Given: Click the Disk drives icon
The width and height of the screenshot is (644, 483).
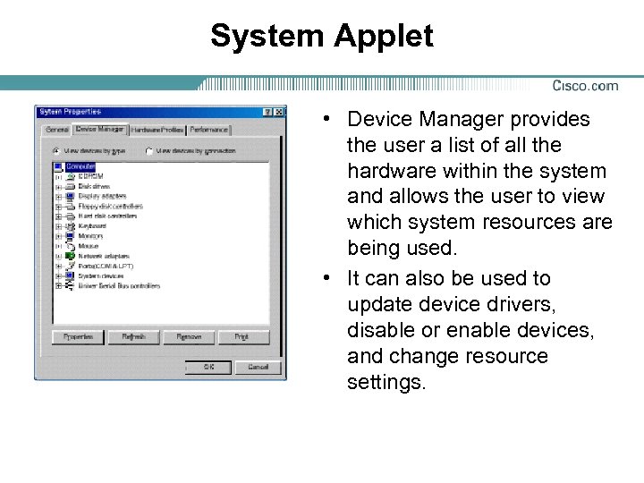Looking at the screenshot, I should (71, 186).
